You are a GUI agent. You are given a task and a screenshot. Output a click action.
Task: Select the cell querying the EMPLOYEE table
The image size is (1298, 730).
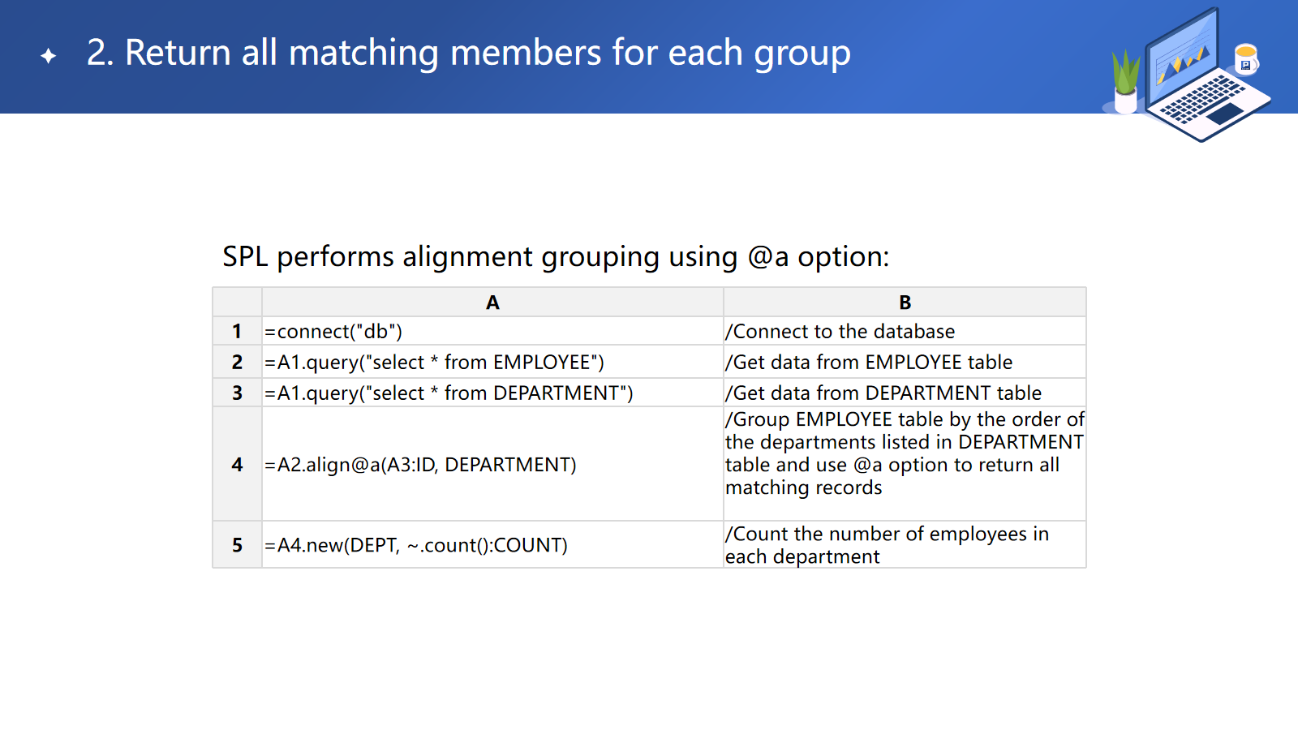click(434, 363)
